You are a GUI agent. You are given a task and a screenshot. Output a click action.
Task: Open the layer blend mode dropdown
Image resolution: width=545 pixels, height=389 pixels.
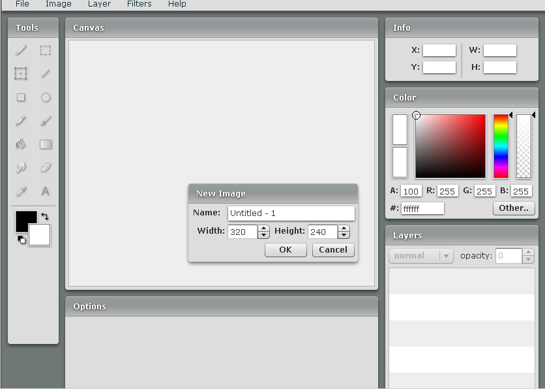click(x=421, y=256)
